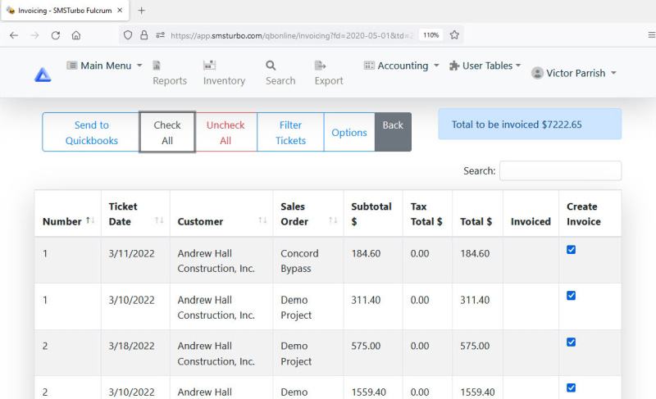Screen dimensions: 656x399
Task: Open Export menu item
Action: (329, 81)
